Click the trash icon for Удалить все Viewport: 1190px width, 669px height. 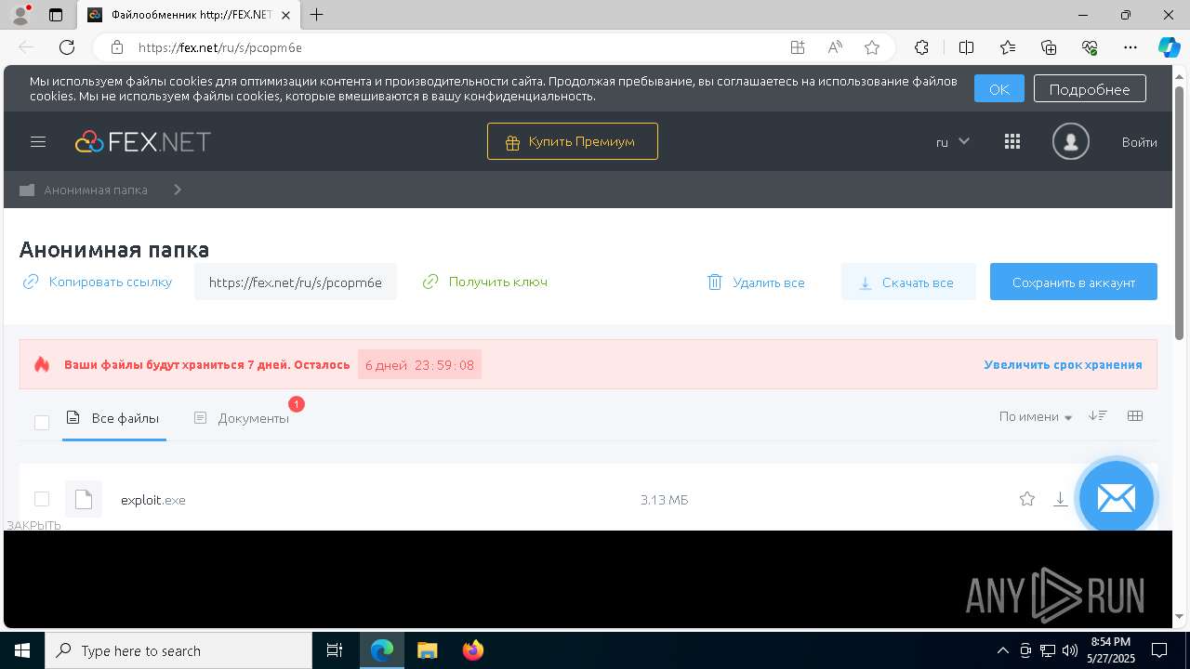click(714, 282)
